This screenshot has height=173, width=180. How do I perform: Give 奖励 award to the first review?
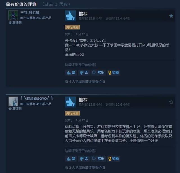(x=113, y=72)
